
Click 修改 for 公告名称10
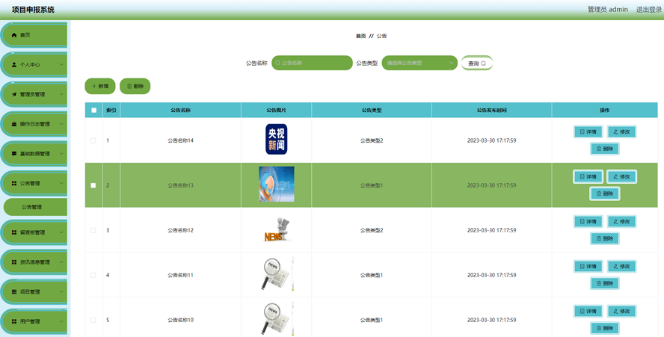(621, 311)
